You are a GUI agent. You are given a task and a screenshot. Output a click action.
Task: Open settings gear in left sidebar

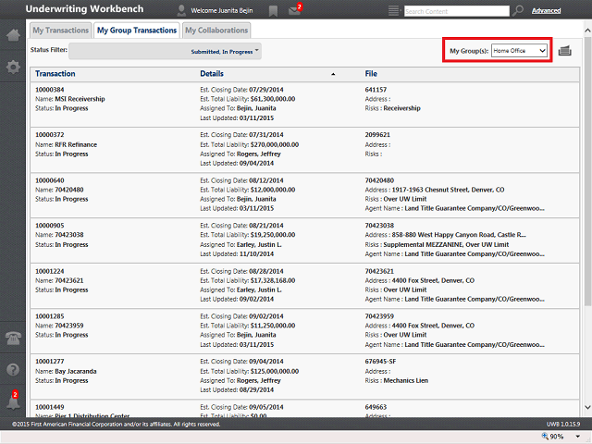coord(13,68)
